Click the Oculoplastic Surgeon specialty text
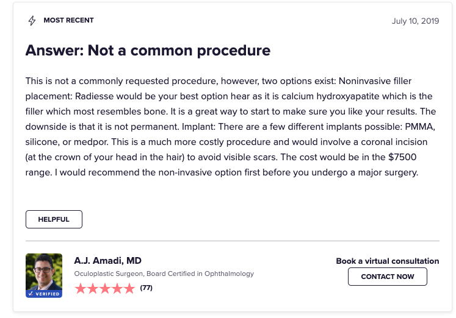The width and height of the screenshot is (456, 318). pos(109,274)
